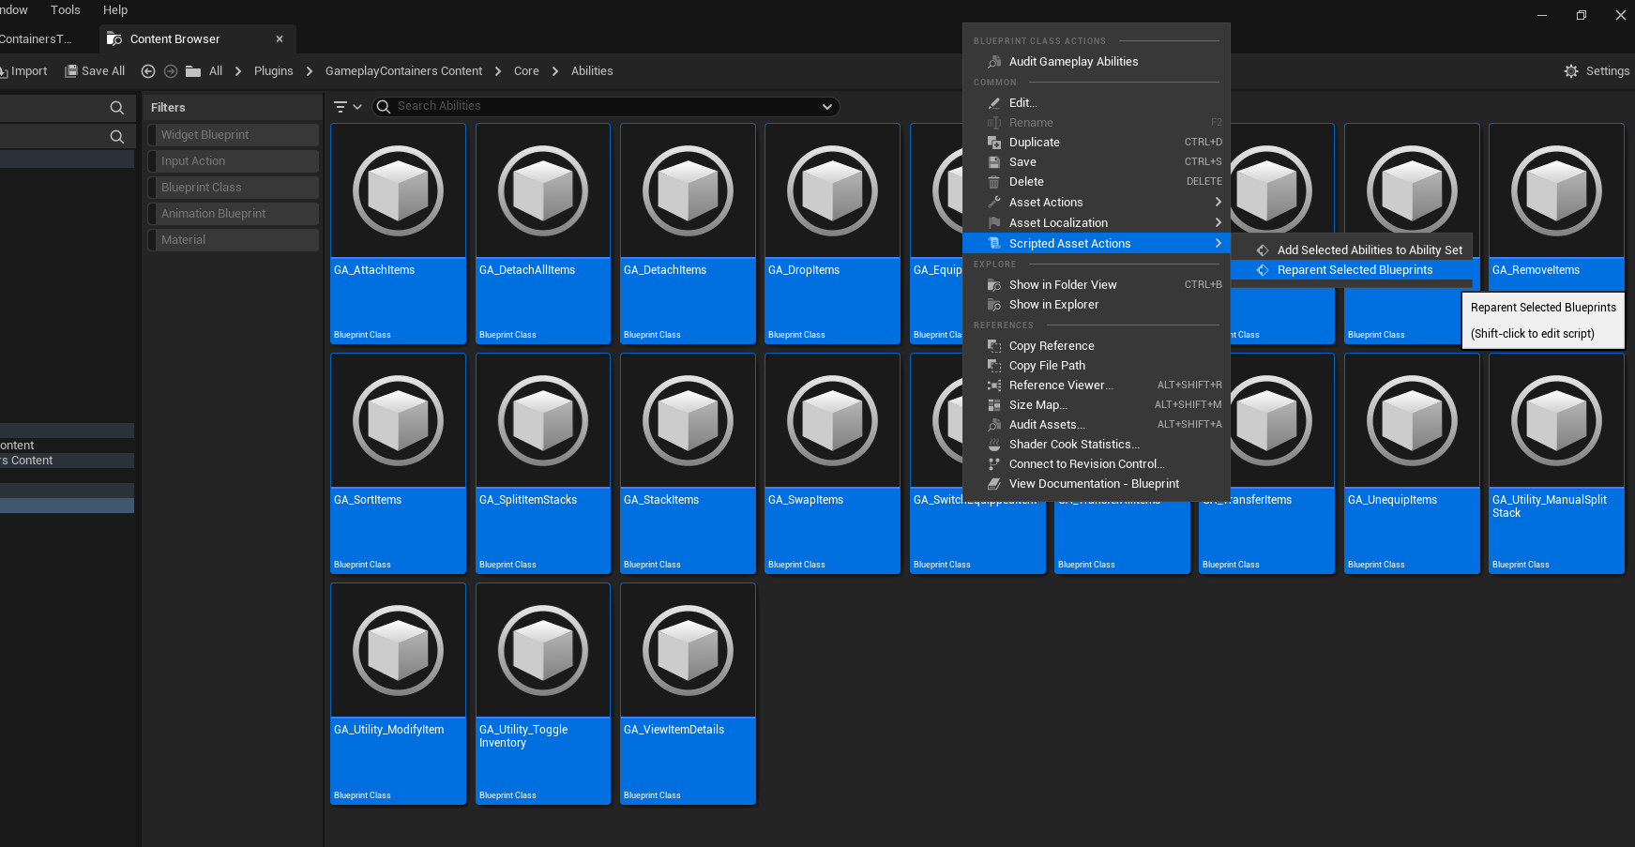
Task: Open Shader Cook Statistics...
Action: tap(1096, 445)
